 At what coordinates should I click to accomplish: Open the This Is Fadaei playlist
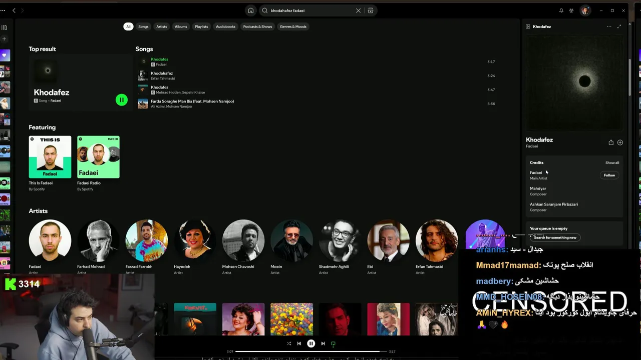pos(50,157)
